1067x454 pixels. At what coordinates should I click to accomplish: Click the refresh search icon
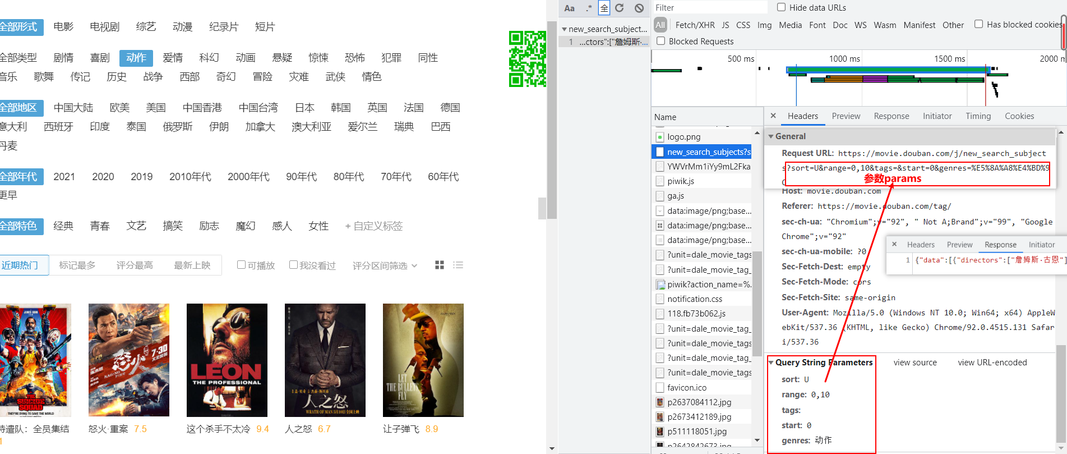click(x=620, y=8)
